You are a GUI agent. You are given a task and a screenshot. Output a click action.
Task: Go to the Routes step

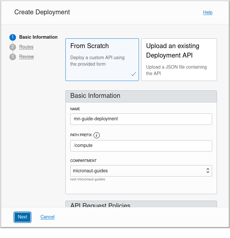[x=26, y=47]
